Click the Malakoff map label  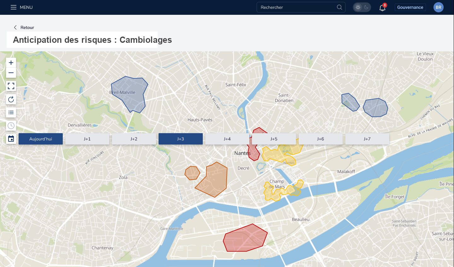tap(346, 172)
